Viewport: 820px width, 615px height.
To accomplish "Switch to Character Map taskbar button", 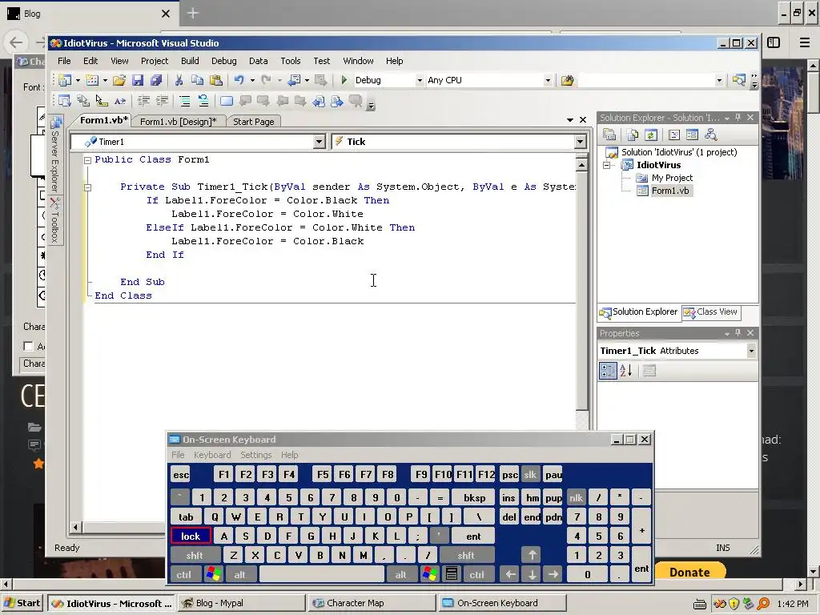I will [372, 603].
